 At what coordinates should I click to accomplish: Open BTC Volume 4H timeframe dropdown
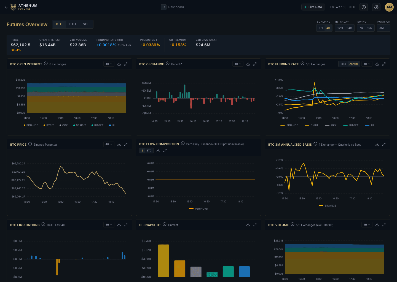coord(367,225)
